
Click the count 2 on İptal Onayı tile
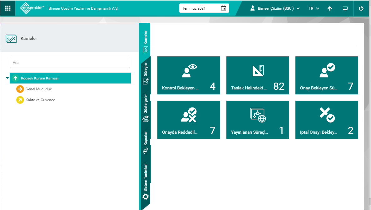pyautogui.click(x=351, y=131)
